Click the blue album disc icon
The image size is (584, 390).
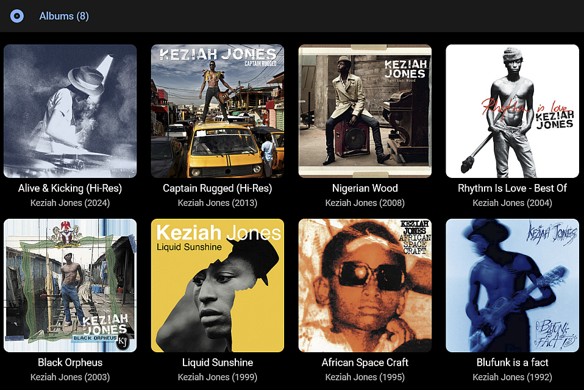[16, 16]
